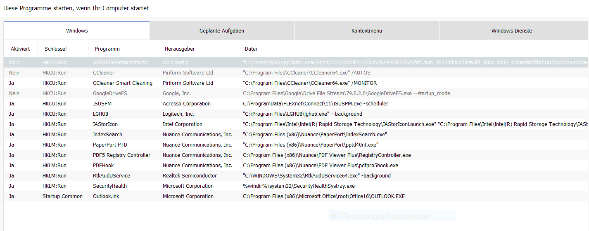This screenshot has width=589, height=231.
Task: Select the CCleaner Smart Cleaning entry
Action: point(123,83)
